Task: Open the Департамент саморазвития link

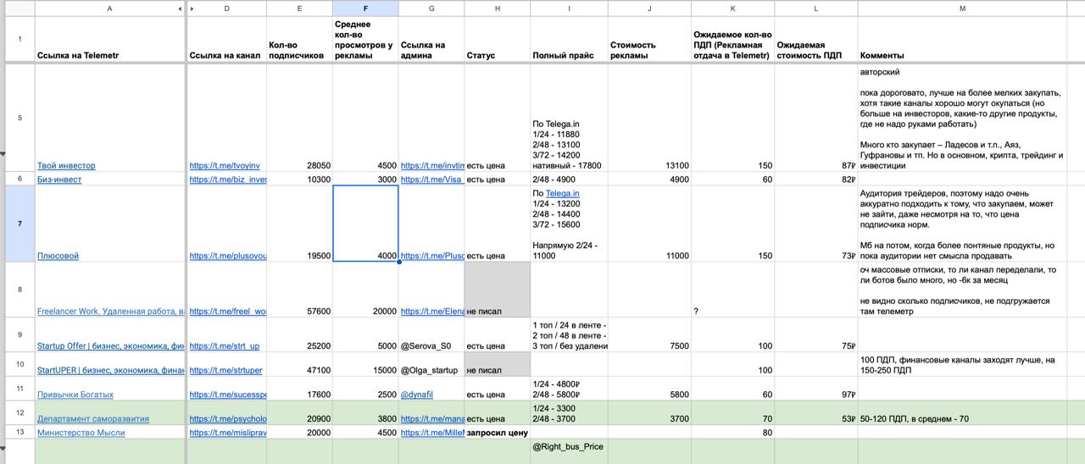Action: coord(93,419)
